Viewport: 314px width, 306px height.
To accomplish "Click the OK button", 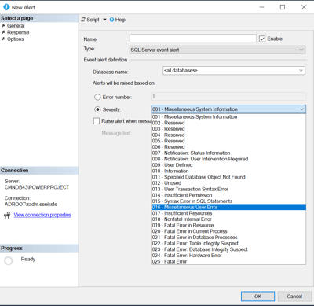I will pyautogui.click(x=257, y=297).
